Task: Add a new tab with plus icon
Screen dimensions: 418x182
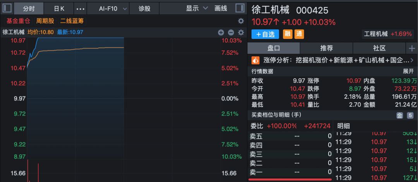Action: tap(412, 48)
